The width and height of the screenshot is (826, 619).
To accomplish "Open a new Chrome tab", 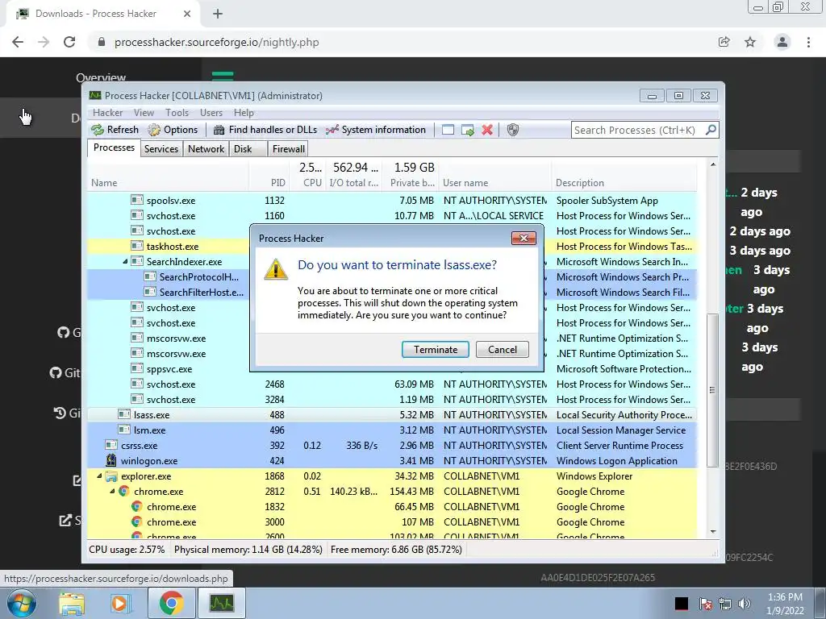I will click(x=218, y=14).
